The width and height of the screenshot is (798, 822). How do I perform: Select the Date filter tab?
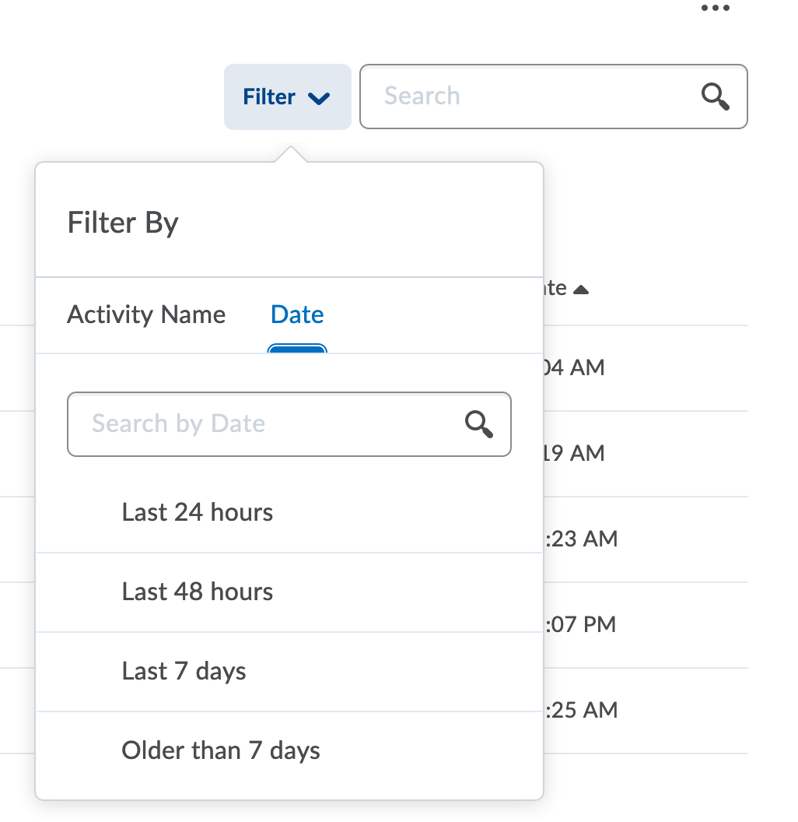(x=297, y=315)
